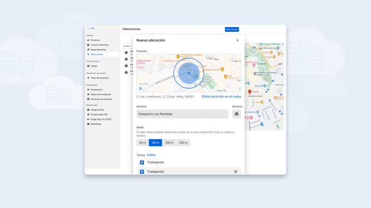This screenshot has height=208, width=371.
Task: Select the 200 m radius
Action: point(169,143)
